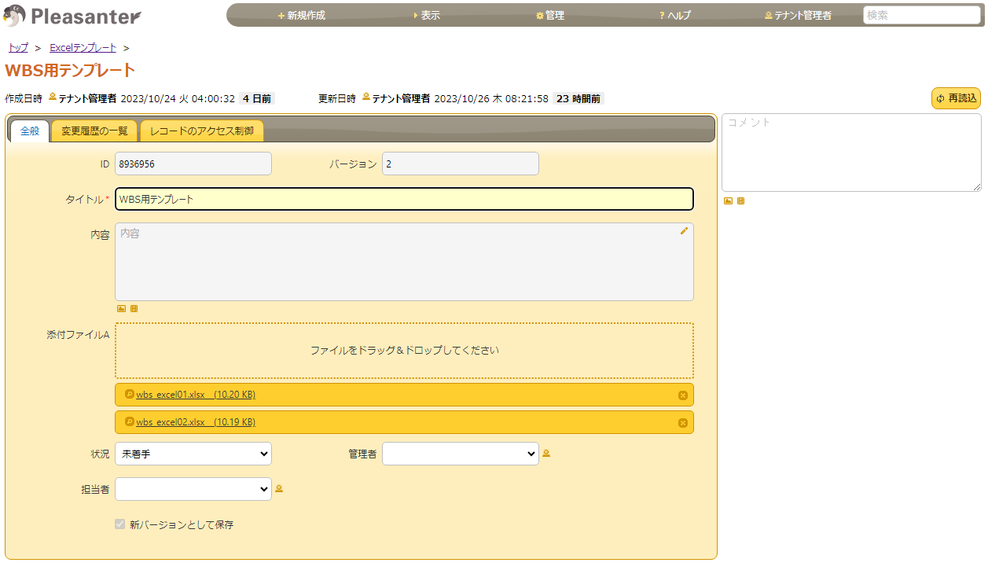
Task: Remove attachment wbs_excel01.xlsx with its X toggle
Action: click(682, 395)
